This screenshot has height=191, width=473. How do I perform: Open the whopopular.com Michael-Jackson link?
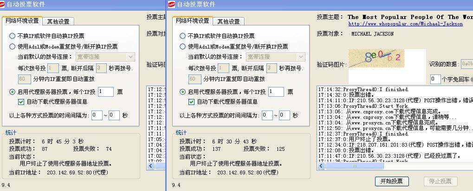click(405, 24)
